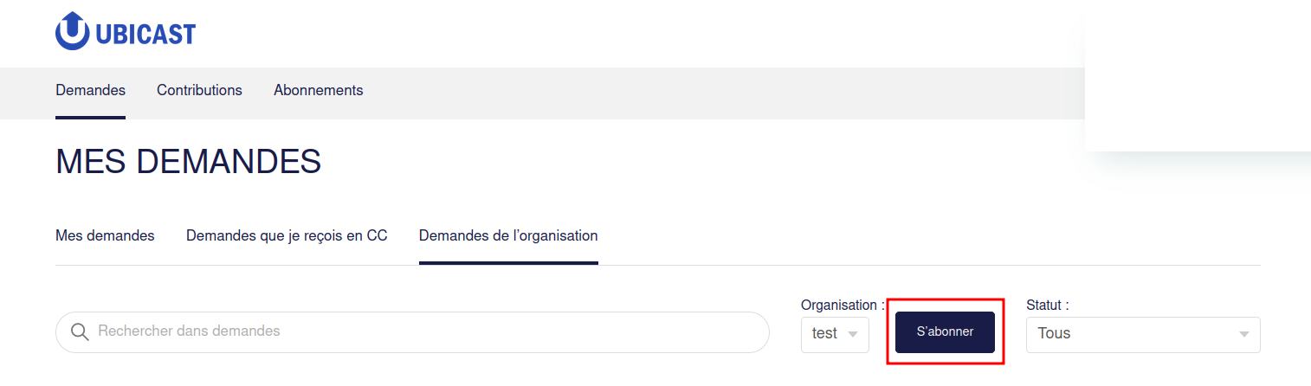
Task: Click the MES DEMANDES page heading
Action: 188,162
